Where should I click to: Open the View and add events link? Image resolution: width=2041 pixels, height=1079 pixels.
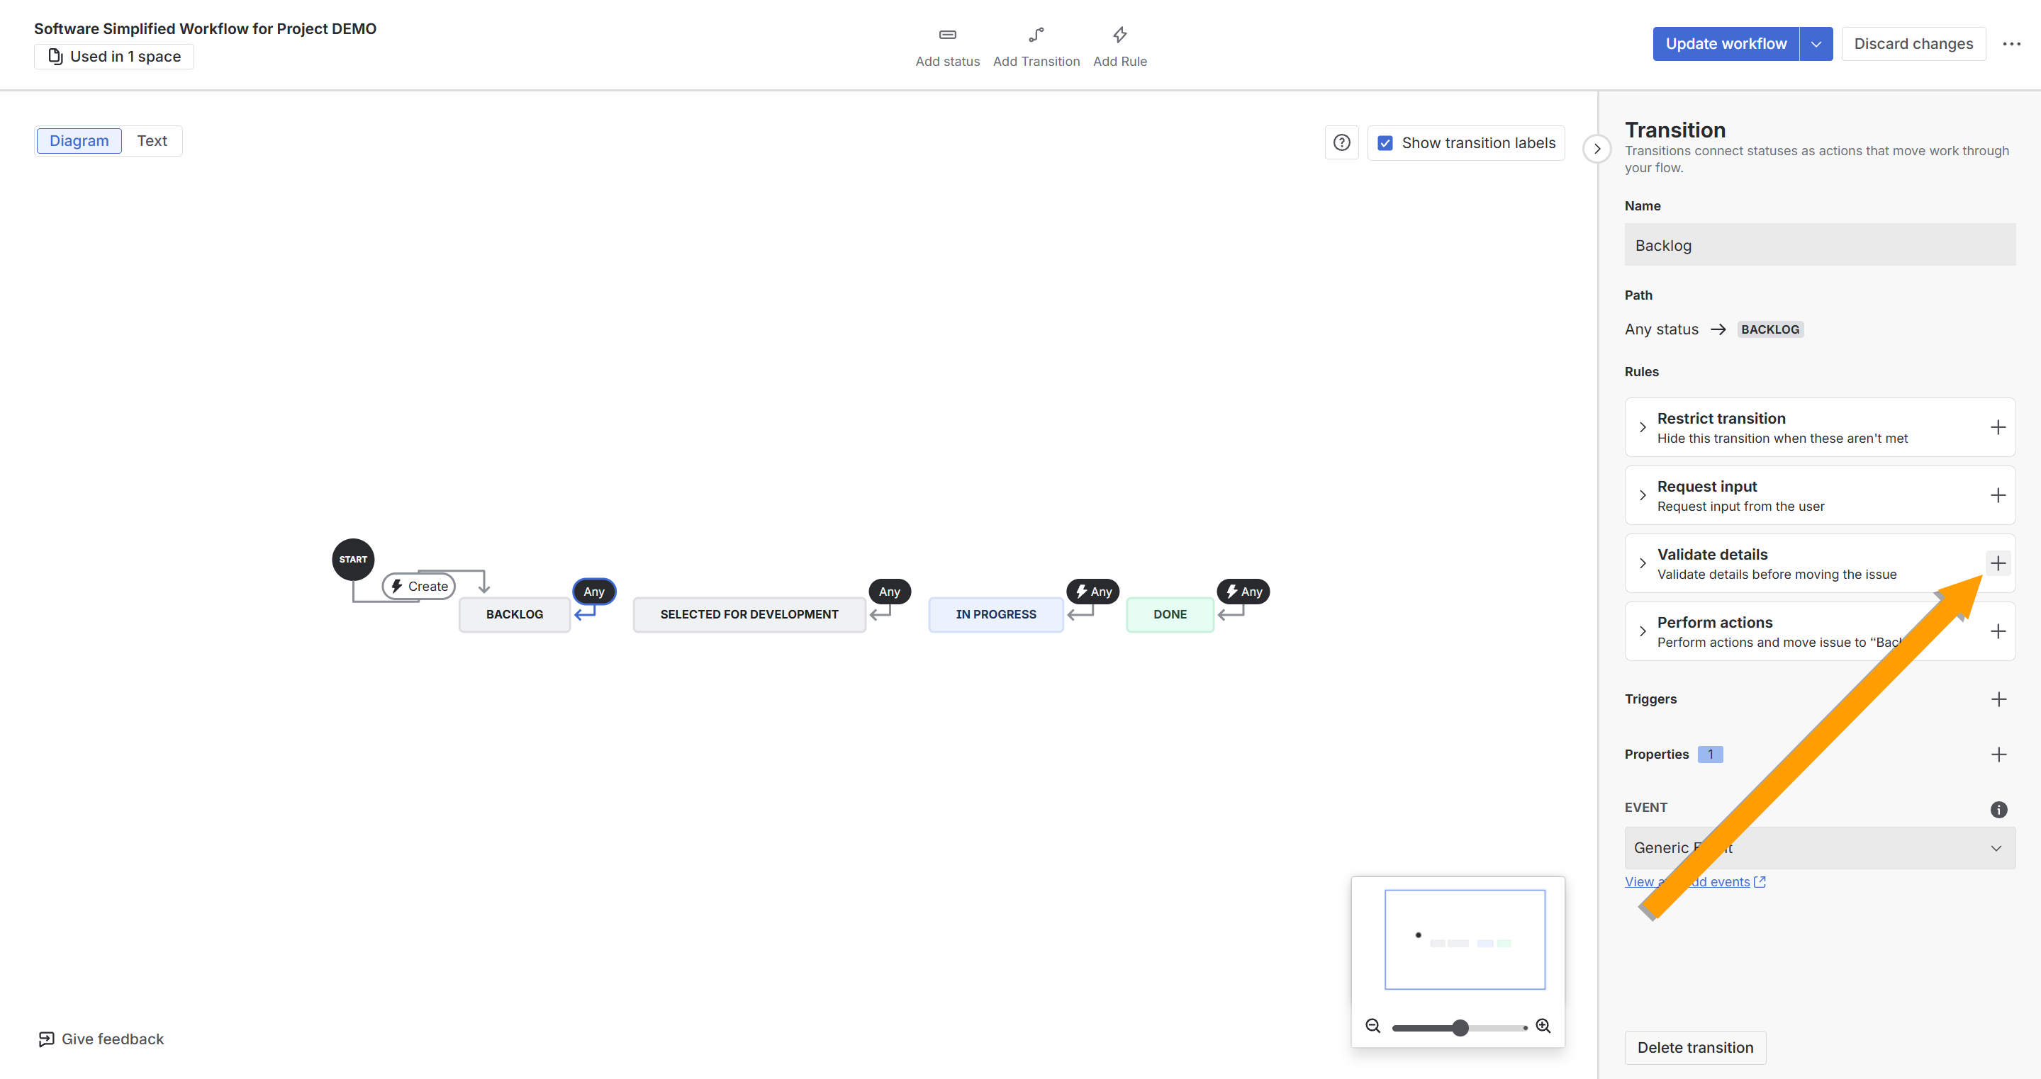(x=1695, y=882)
